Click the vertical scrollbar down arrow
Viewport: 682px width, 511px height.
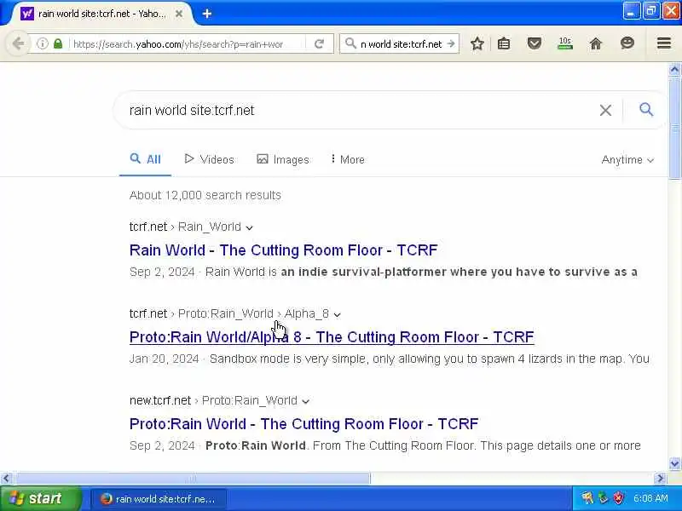(x=674, y=463)
